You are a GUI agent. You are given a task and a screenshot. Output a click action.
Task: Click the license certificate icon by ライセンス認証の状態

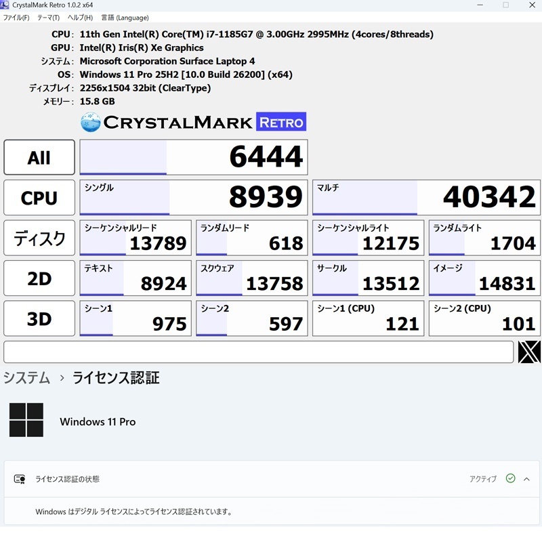click(x=20, y=479)
